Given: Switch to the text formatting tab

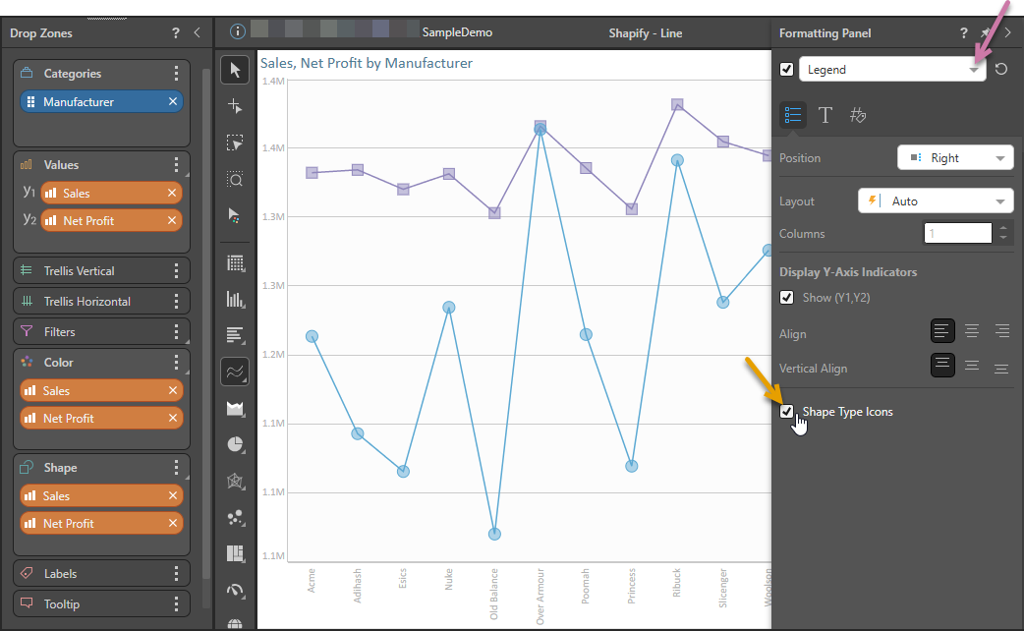Looking at the screenshot, I should tap(825, 116).
